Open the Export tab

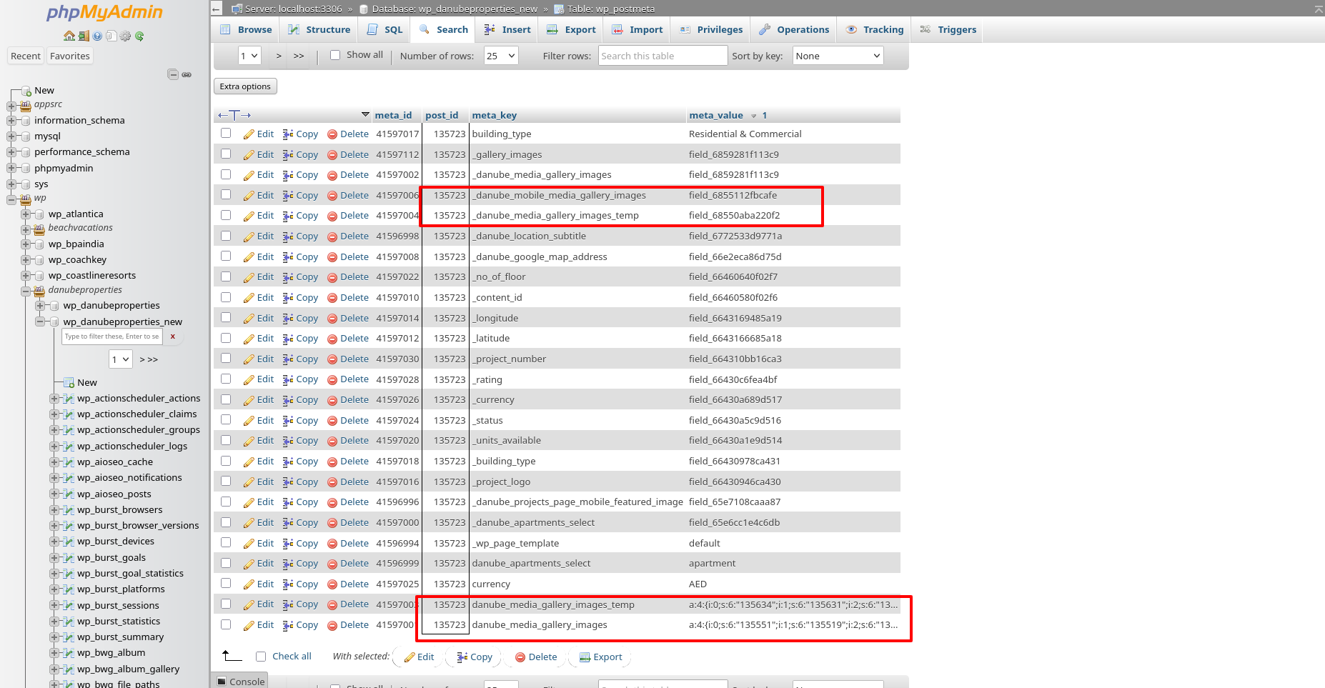571,29
